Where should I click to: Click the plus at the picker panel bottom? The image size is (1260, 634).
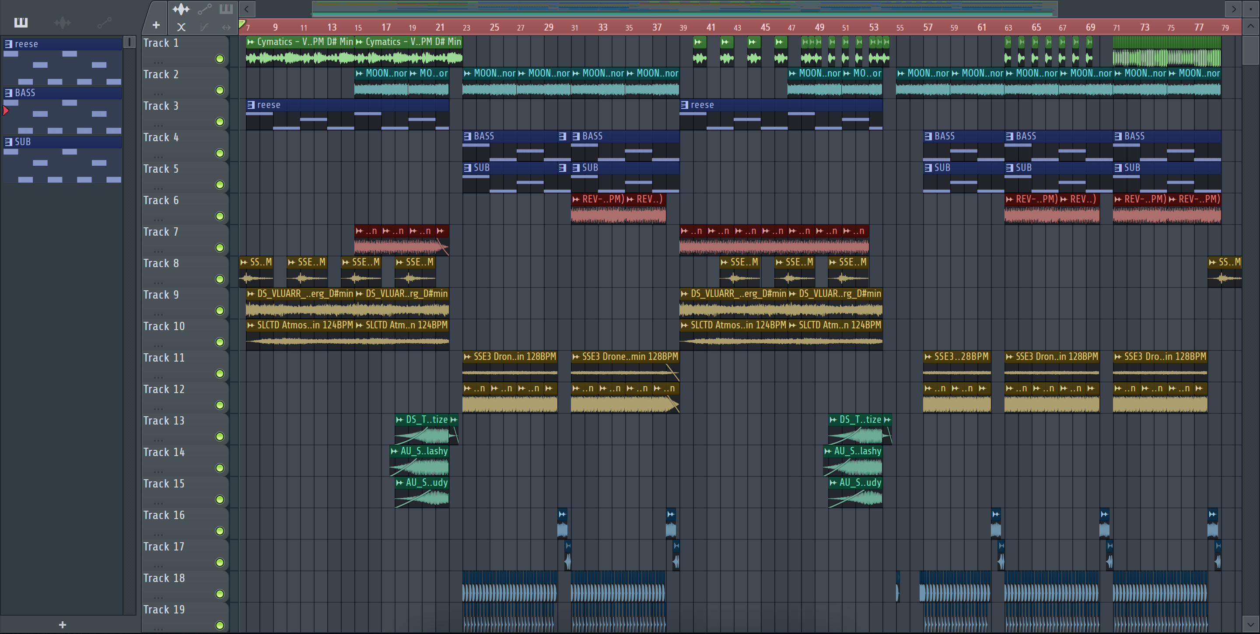coord(62,624)
